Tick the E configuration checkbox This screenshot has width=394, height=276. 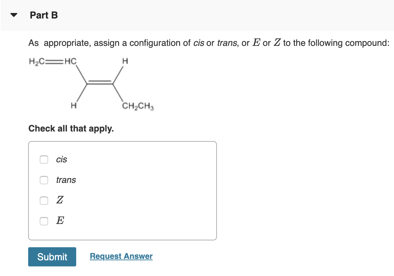44,221
